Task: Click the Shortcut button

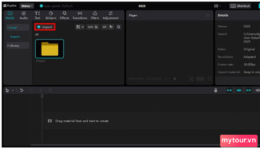Action: [241, 6]
